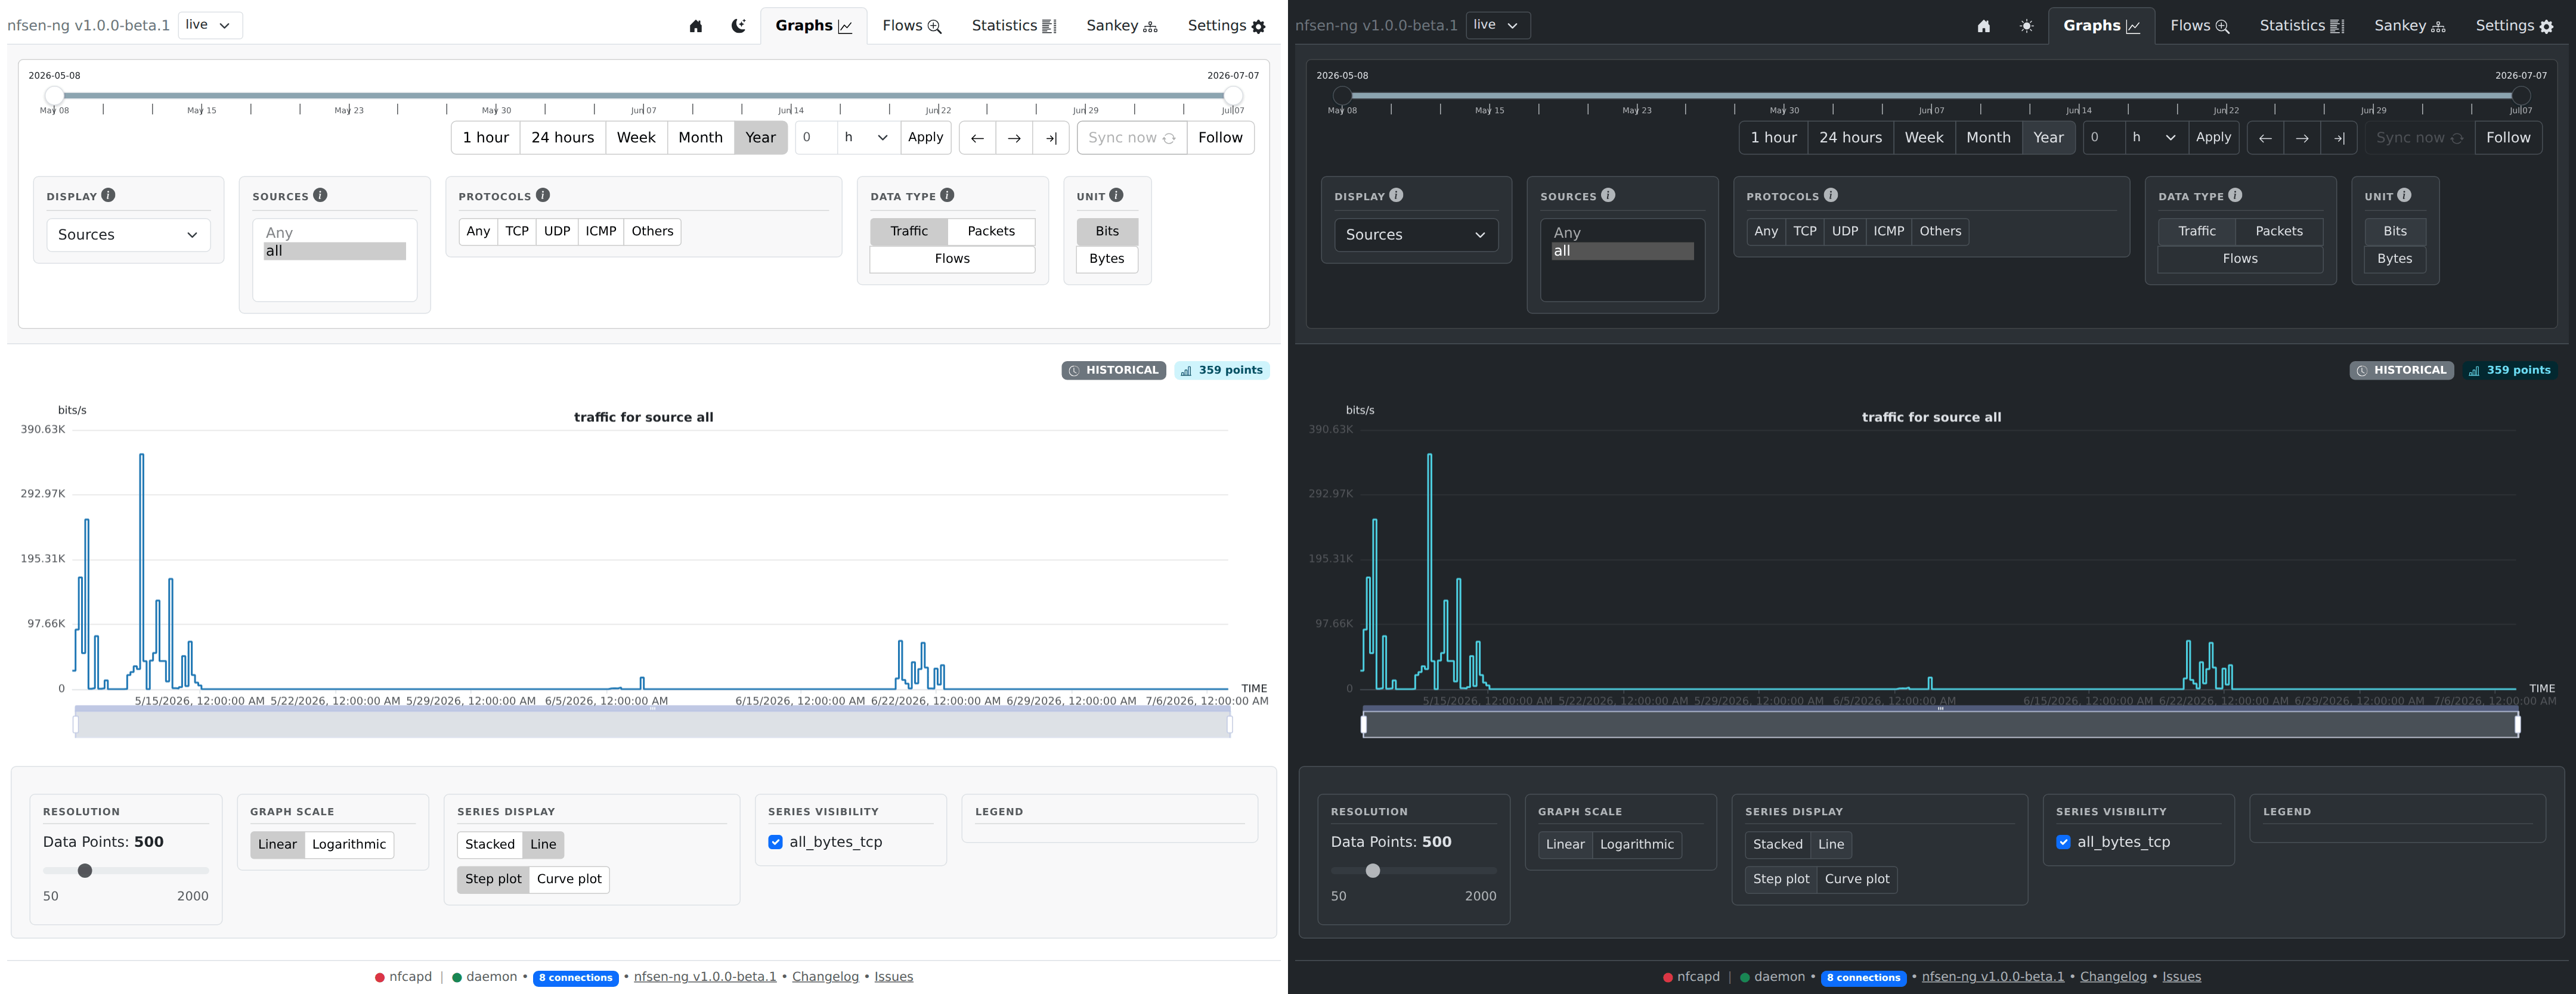The width and height of the screenshot is (2576, 994).
Task: Click the home icon in the dark window
Action: click(x=1984, y=26)
